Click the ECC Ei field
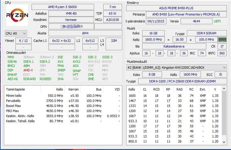Image resolution: width=231 pixels, height=150 pixels. click(x=221, y=75)
